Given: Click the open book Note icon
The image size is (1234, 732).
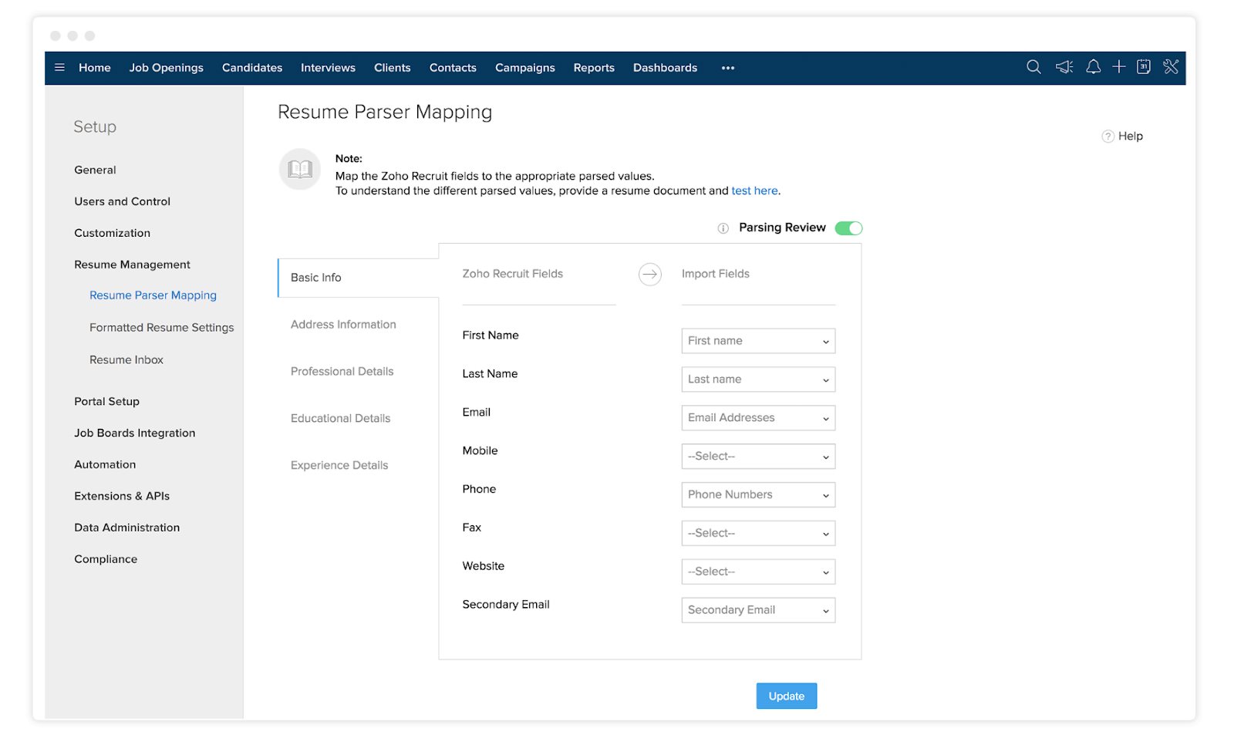Looking at the screenshot, I should 299,169.
